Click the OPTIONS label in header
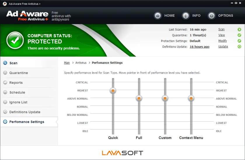 (x=225, y=16)
